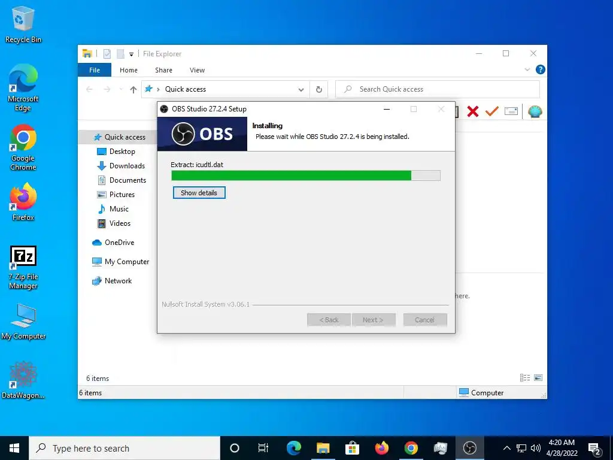The image size is (613, 460).
Task: Open Microsoft Edge from the taskbar
Action: point(294,448)
